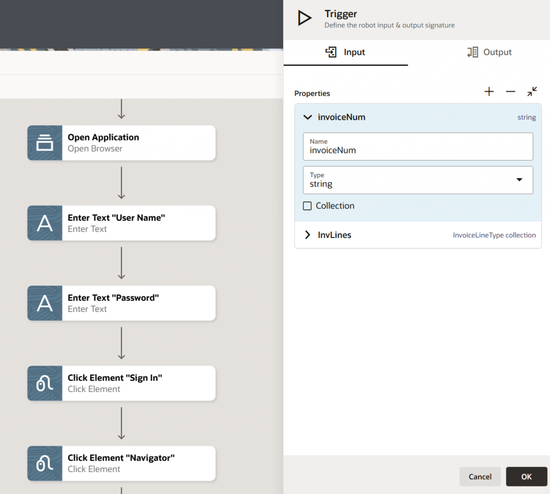
Task: Select the Enter Text "Password" step
Action: click(x=139, y=303)
